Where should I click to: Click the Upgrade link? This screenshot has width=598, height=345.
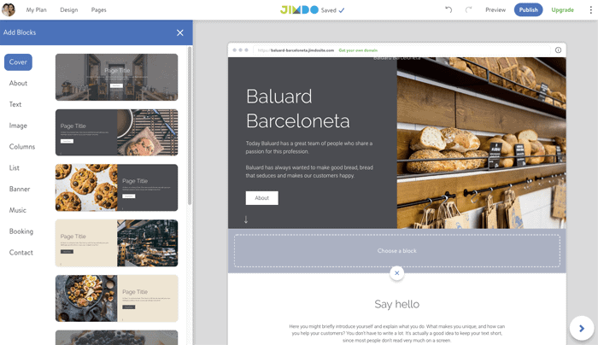click(562, 10)
